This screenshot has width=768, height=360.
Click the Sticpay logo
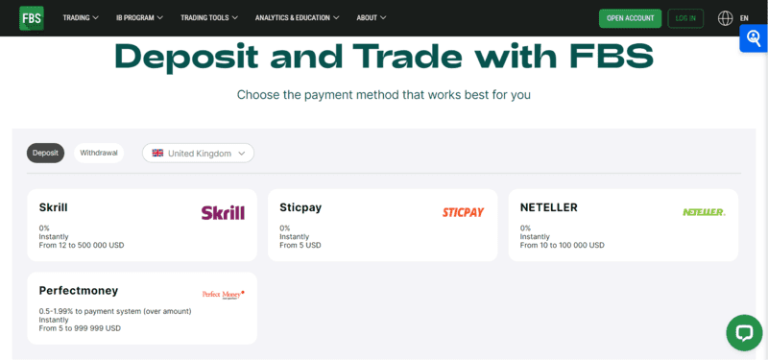[463, 212]
